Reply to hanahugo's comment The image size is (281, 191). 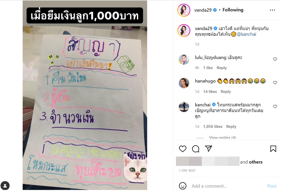226,92
